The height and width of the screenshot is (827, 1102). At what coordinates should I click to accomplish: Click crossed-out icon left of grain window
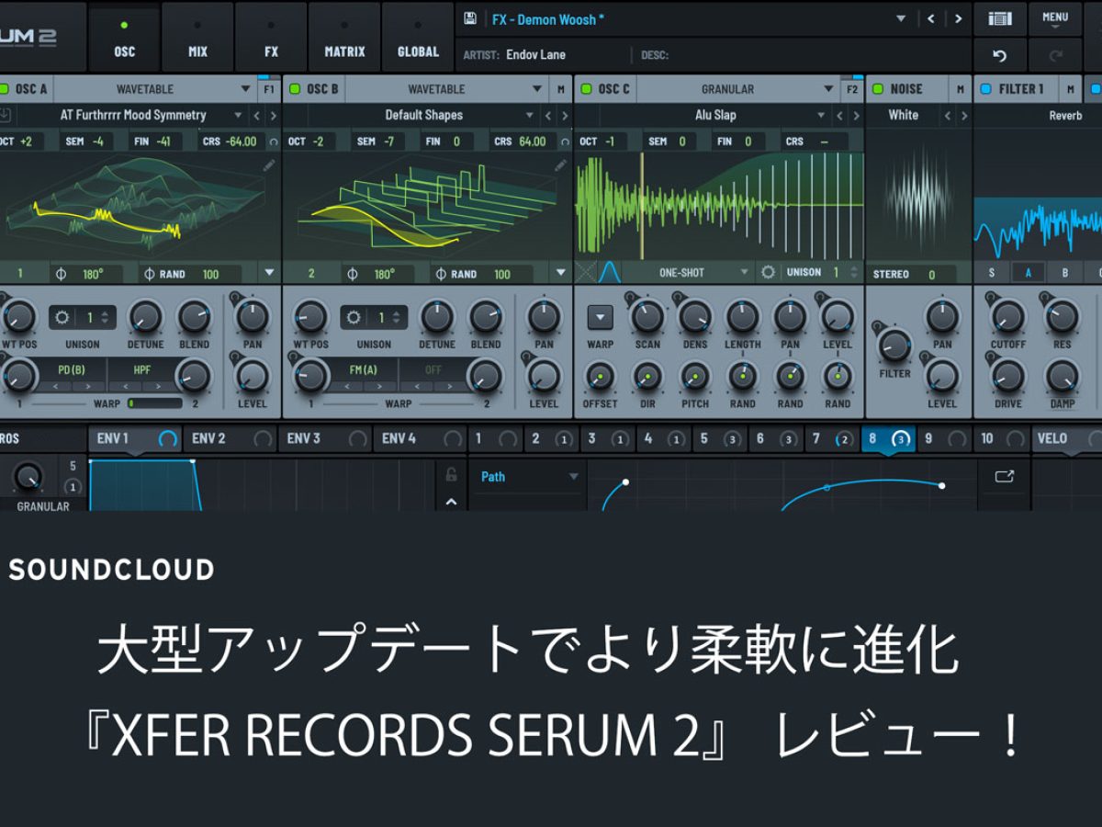pyautogui.click(x=586, y=273)
